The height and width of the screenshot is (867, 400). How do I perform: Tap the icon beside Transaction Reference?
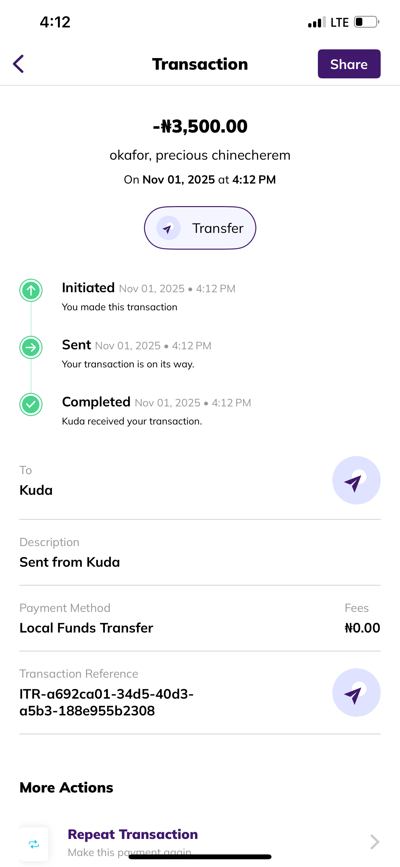[356, 692]
